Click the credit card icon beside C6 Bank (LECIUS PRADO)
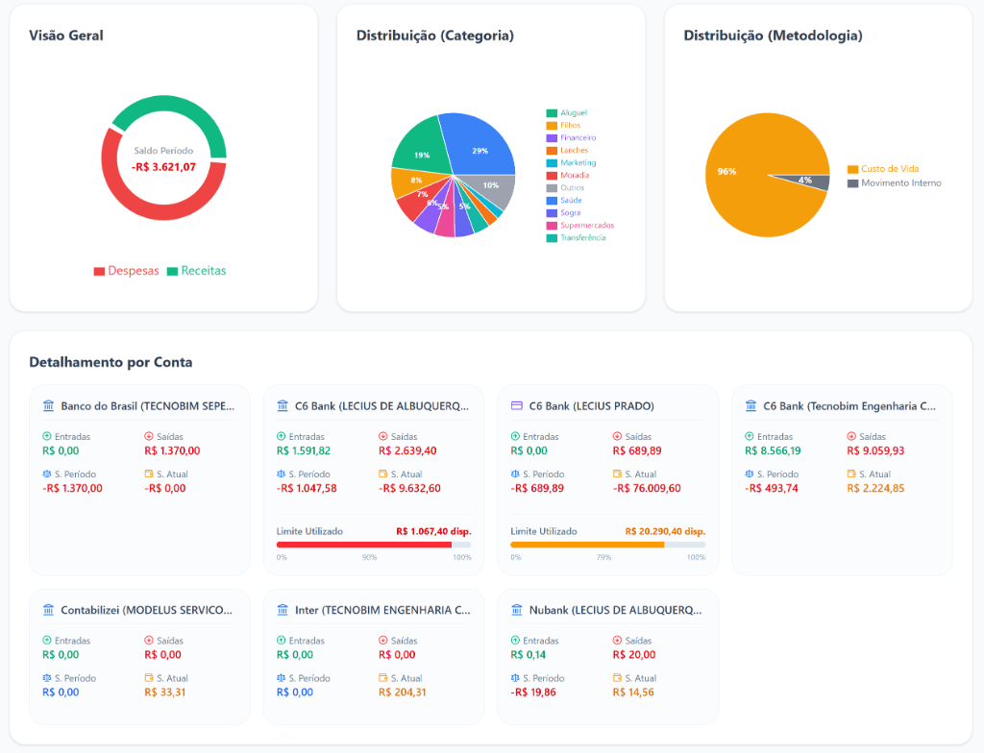Viewport: 984px width, 753px height. [x=517, y=406]
